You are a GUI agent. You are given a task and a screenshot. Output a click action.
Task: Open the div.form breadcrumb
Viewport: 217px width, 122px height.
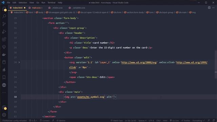[x=116, y=13]
